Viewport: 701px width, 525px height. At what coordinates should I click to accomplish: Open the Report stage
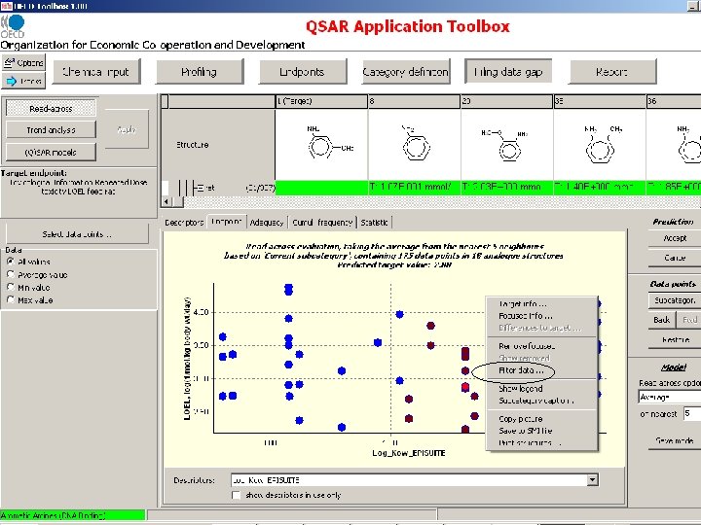612,71
